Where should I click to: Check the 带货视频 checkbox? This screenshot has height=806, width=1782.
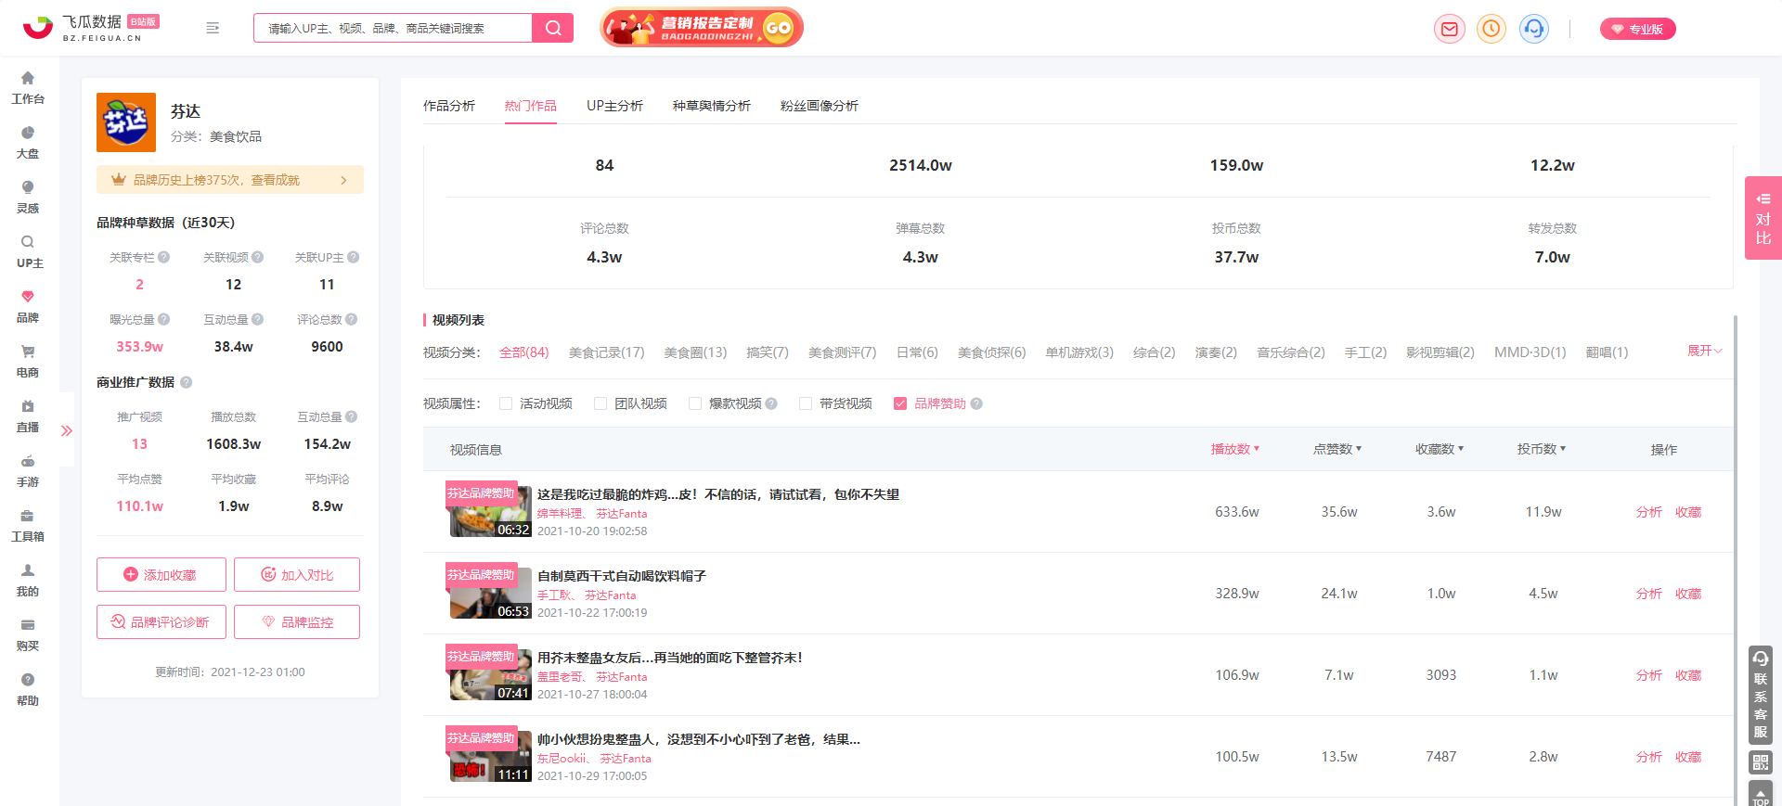click(806, 403)
